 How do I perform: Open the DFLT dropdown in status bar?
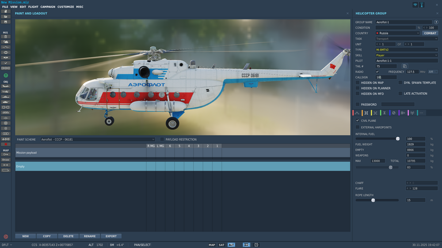tap(7, 245)
